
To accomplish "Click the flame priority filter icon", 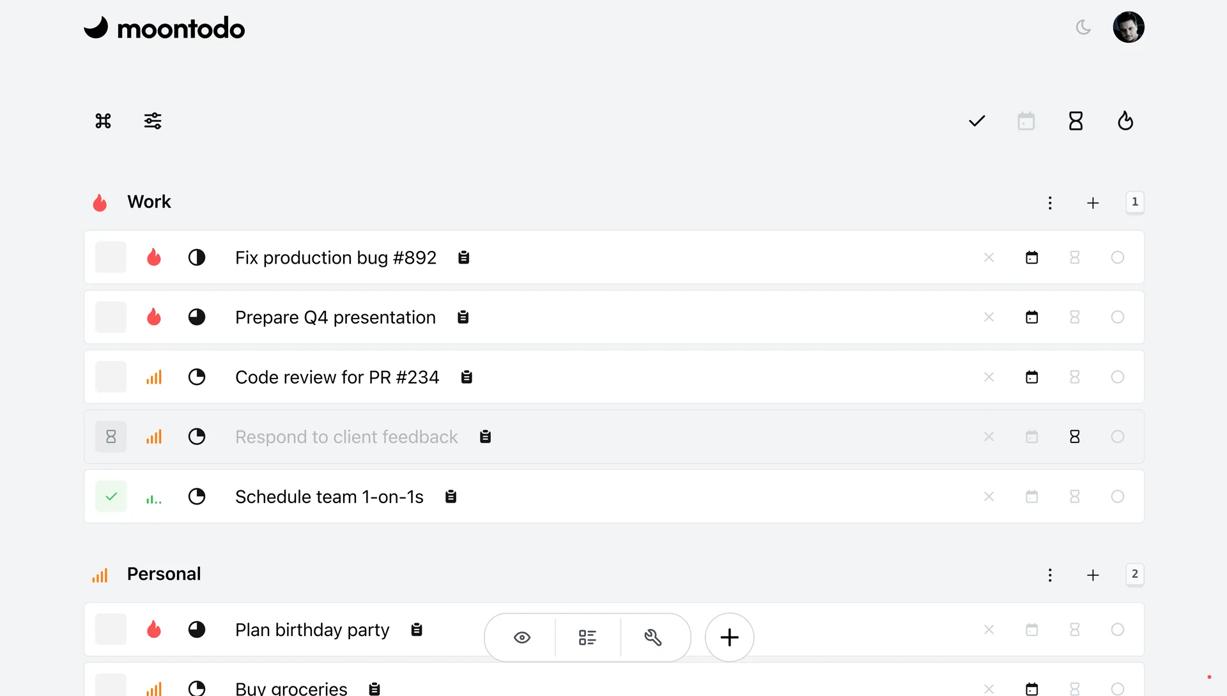I will click(1125, 121).
